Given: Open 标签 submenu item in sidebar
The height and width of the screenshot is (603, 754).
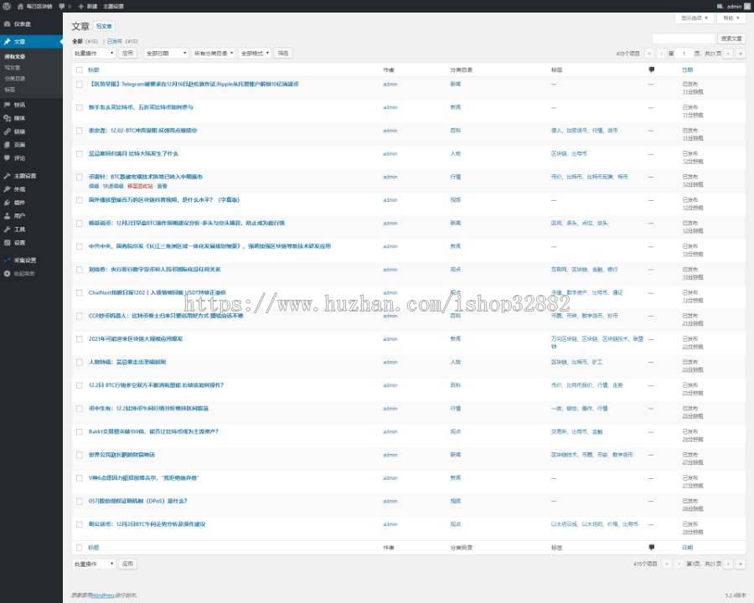Looking at the screenshot, I should point(9,90).
